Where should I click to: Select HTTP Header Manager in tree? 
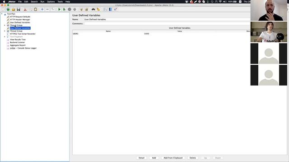(20, 20)
